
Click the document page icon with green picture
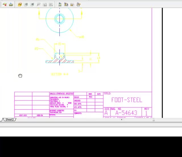point(60,5)
